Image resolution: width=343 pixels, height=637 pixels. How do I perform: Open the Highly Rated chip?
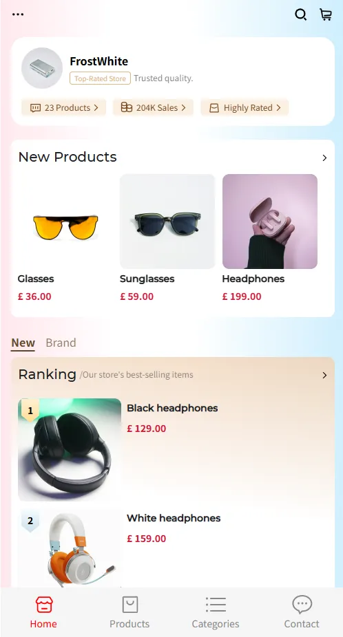coord(245,107)
